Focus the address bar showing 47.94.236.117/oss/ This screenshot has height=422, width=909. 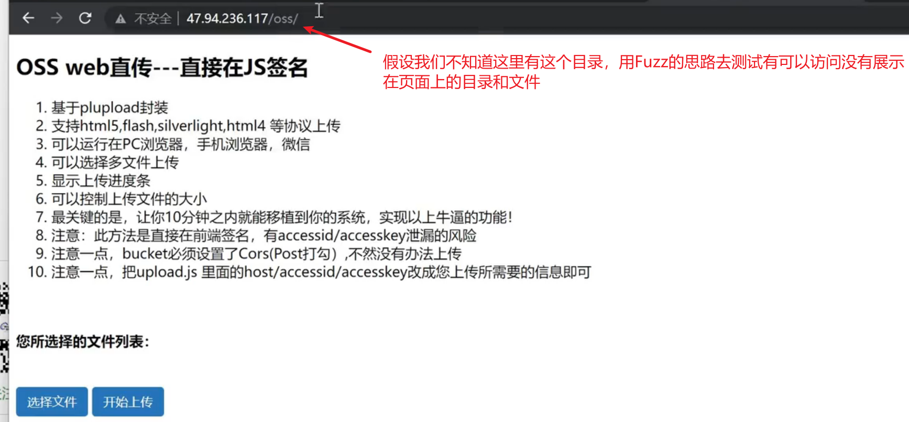(x=242, y=19)
